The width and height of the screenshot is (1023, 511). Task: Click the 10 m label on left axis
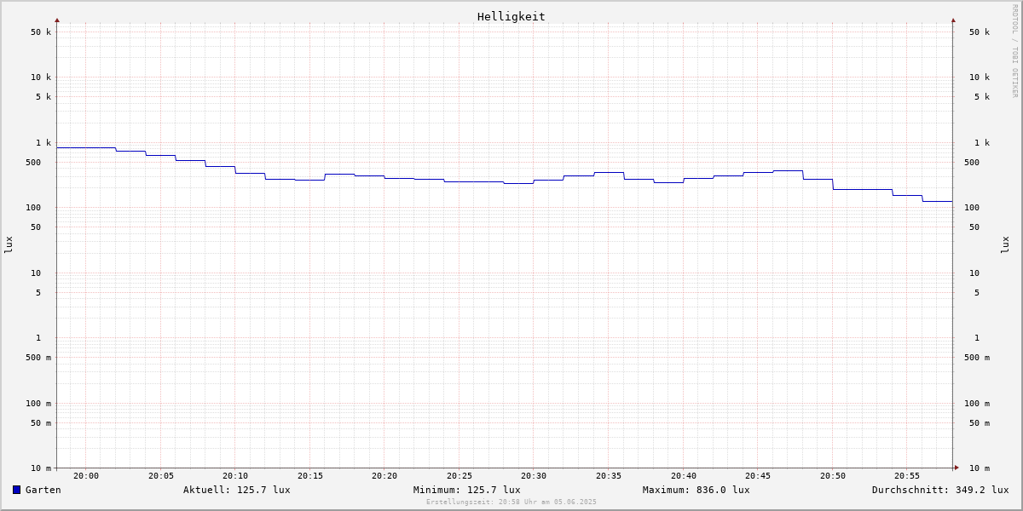(41, 468)
